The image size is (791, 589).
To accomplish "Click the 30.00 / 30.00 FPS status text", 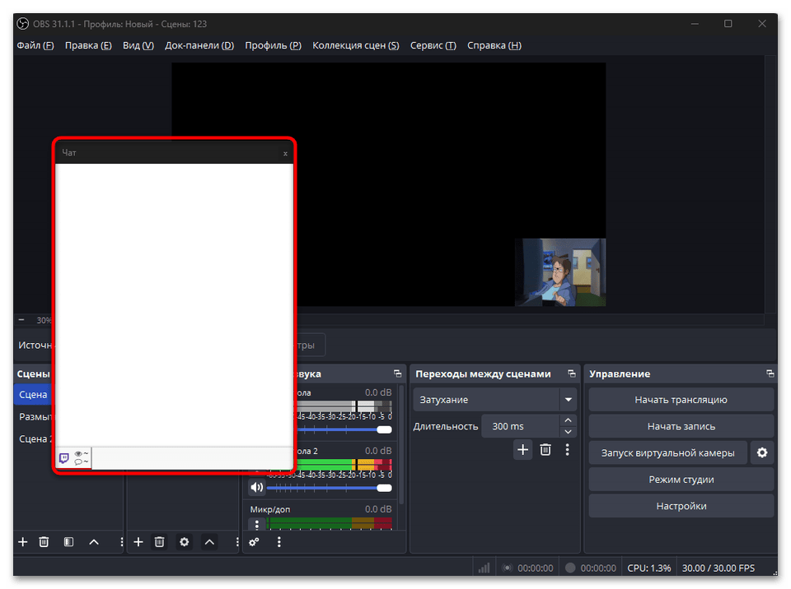I will (718, 568).
